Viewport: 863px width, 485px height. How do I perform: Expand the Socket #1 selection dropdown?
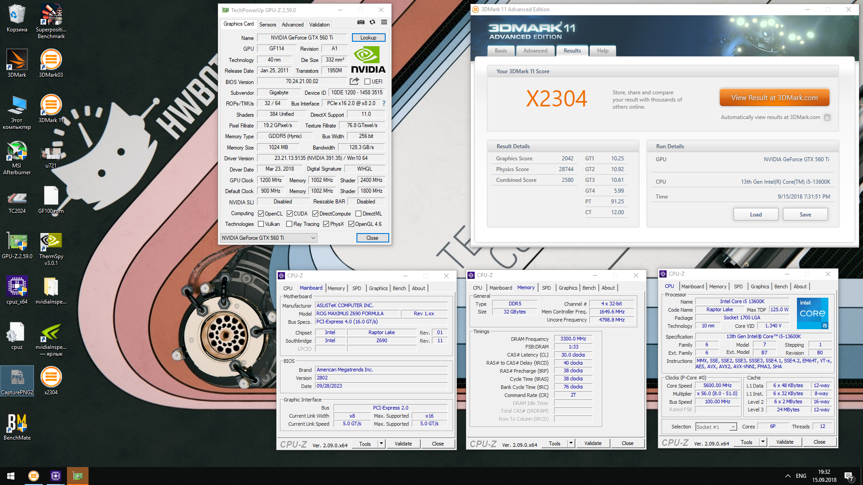733,427
